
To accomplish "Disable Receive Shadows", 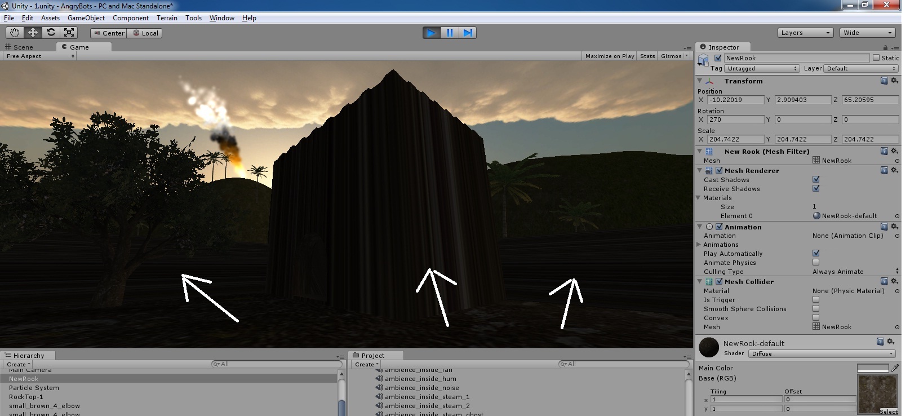I will (x=816, y=188).
